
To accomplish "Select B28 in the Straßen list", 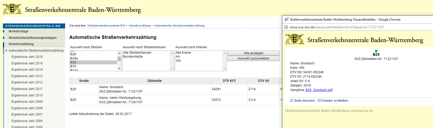I will pyautogui.click(x=94, y=54).
